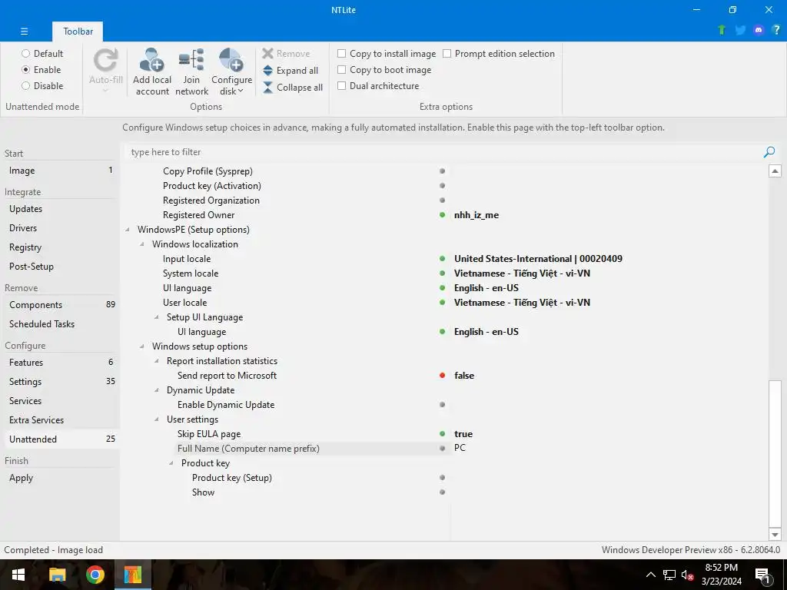Collapse WindowsPE (Setup options) node
This screenshot has height=590, width=787.
pyautogui.click(x=128, y=230)
